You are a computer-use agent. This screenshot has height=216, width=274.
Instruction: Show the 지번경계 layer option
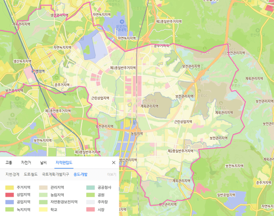[12, 174]
